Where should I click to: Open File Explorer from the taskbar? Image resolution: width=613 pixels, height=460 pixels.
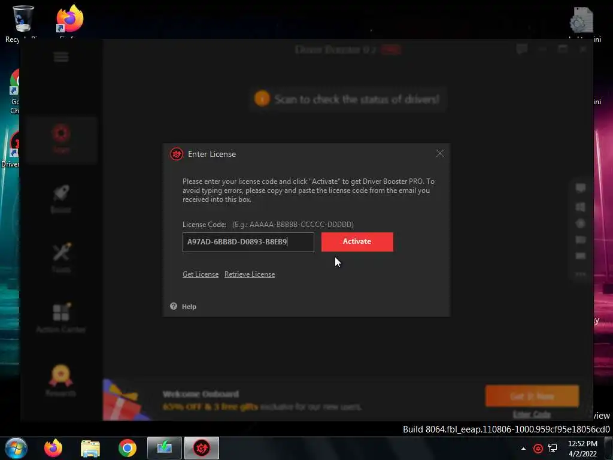click(x=90, y=448)
